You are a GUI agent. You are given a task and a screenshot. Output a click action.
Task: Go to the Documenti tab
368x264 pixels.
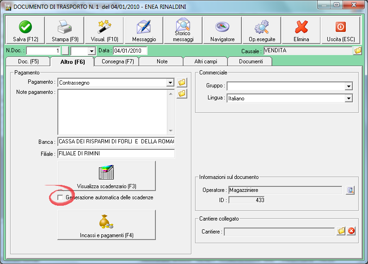coord(251,61)
